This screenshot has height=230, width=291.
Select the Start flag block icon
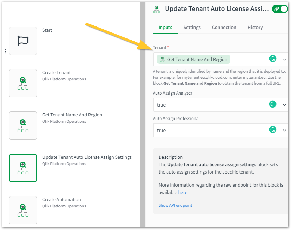(23, 41)
